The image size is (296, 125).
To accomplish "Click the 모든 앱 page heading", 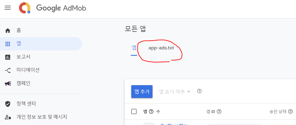I will [135, 29].
